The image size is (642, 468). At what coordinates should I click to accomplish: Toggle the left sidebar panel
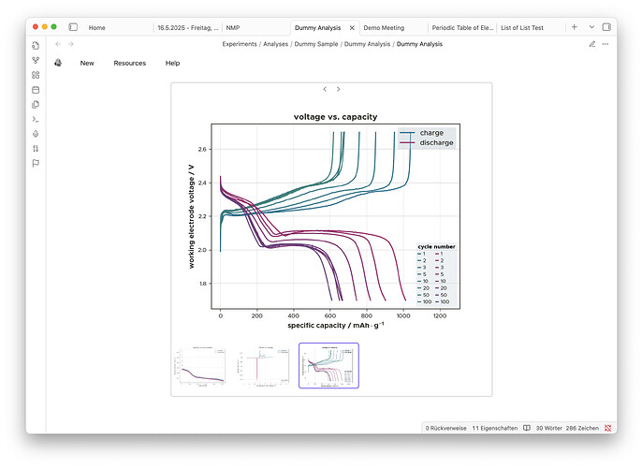(x=74, y=27)
